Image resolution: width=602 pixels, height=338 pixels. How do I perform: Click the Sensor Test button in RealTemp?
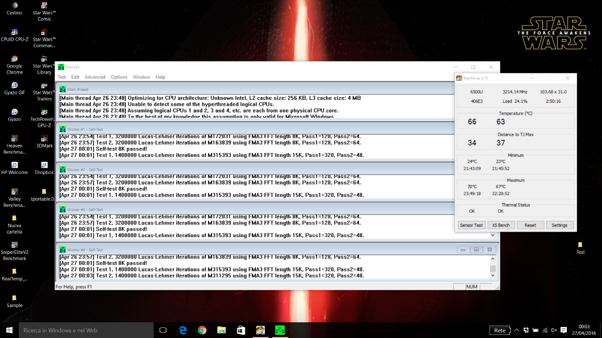click(471, 225)
